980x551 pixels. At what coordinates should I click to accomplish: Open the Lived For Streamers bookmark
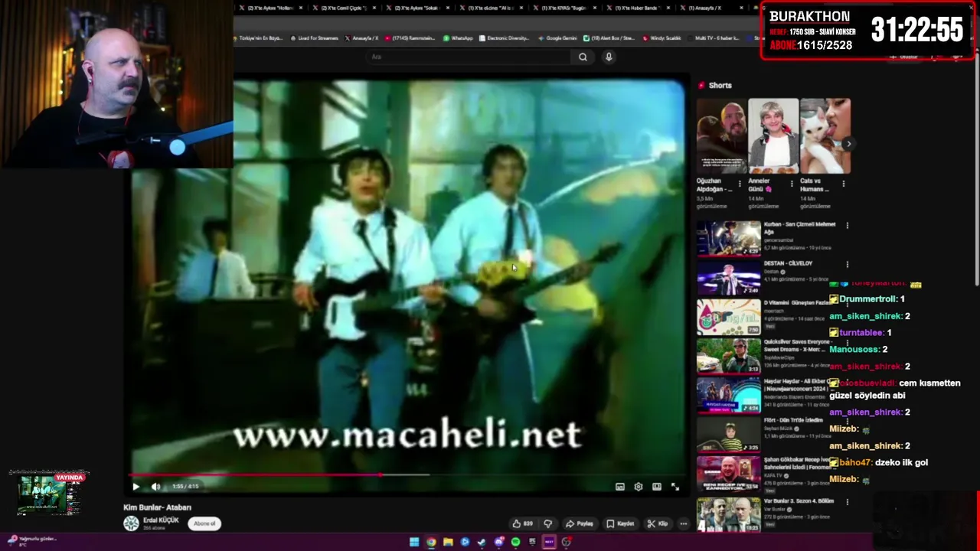[314, 38]
